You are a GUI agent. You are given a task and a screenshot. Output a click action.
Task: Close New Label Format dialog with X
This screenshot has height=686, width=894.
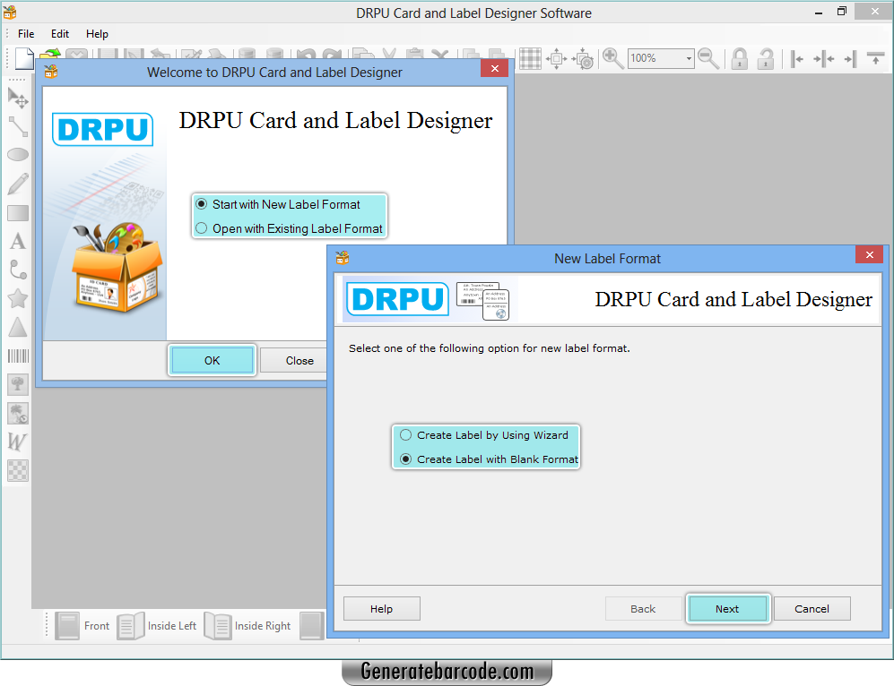[870, 254]
